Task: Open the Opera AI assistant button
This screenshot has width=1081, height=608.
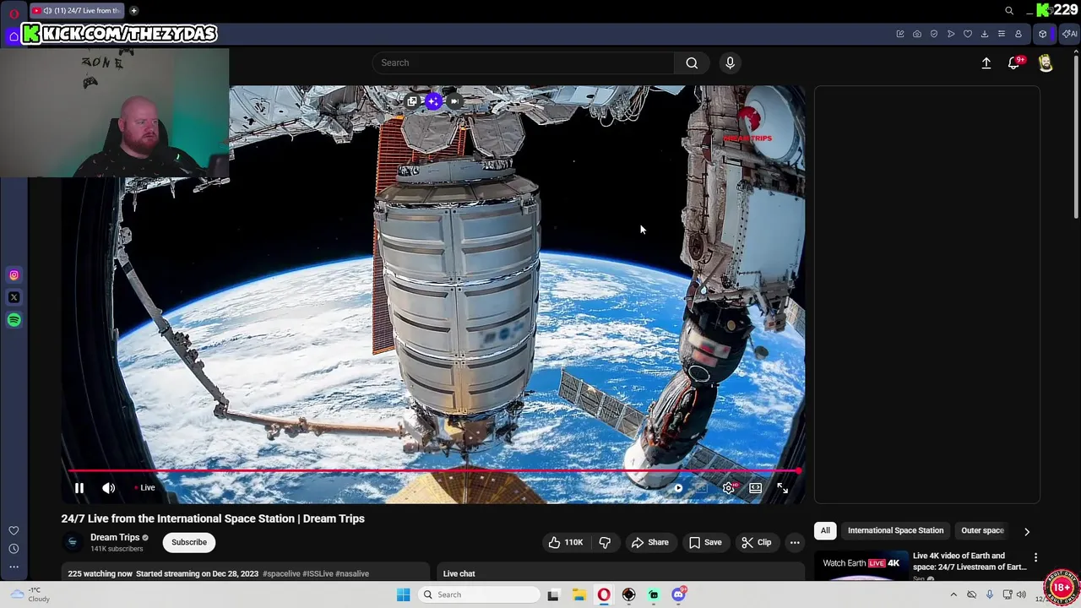Action: coord(1071,34)
